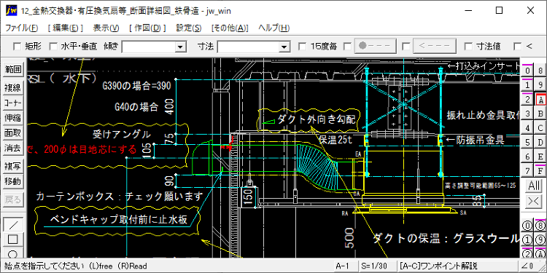Activate the 複線 double line tool
The image size is (547, 273).
[x=13, y=88]
